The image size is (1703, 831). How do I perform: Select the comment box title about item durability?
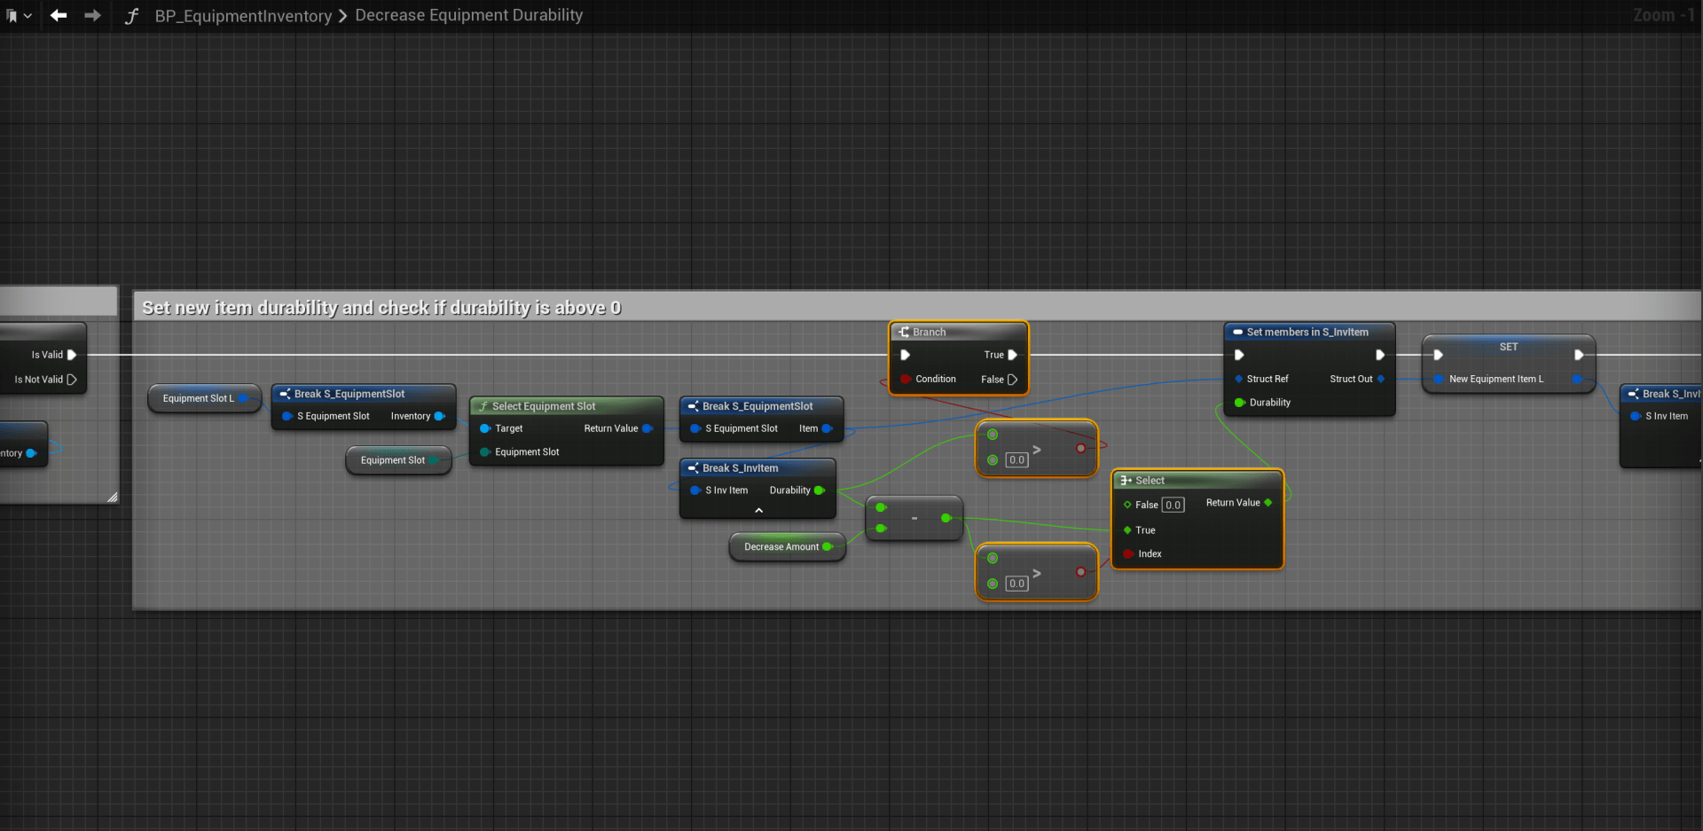381,308
